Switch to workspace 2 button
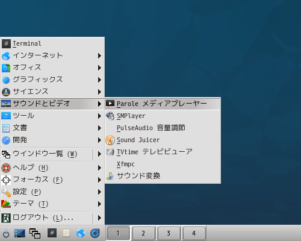This screenshot has height=241, width=301. point(143,233)
